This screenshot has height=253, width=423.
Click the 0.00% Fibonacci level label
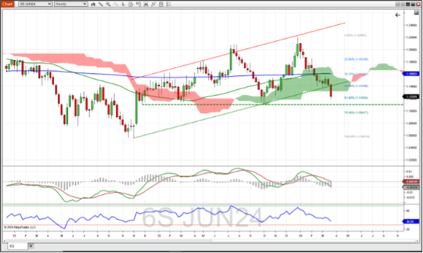point(355,35)
